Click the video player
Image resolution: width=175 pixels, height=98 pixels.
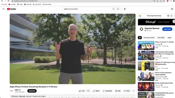tap(72, 49)
